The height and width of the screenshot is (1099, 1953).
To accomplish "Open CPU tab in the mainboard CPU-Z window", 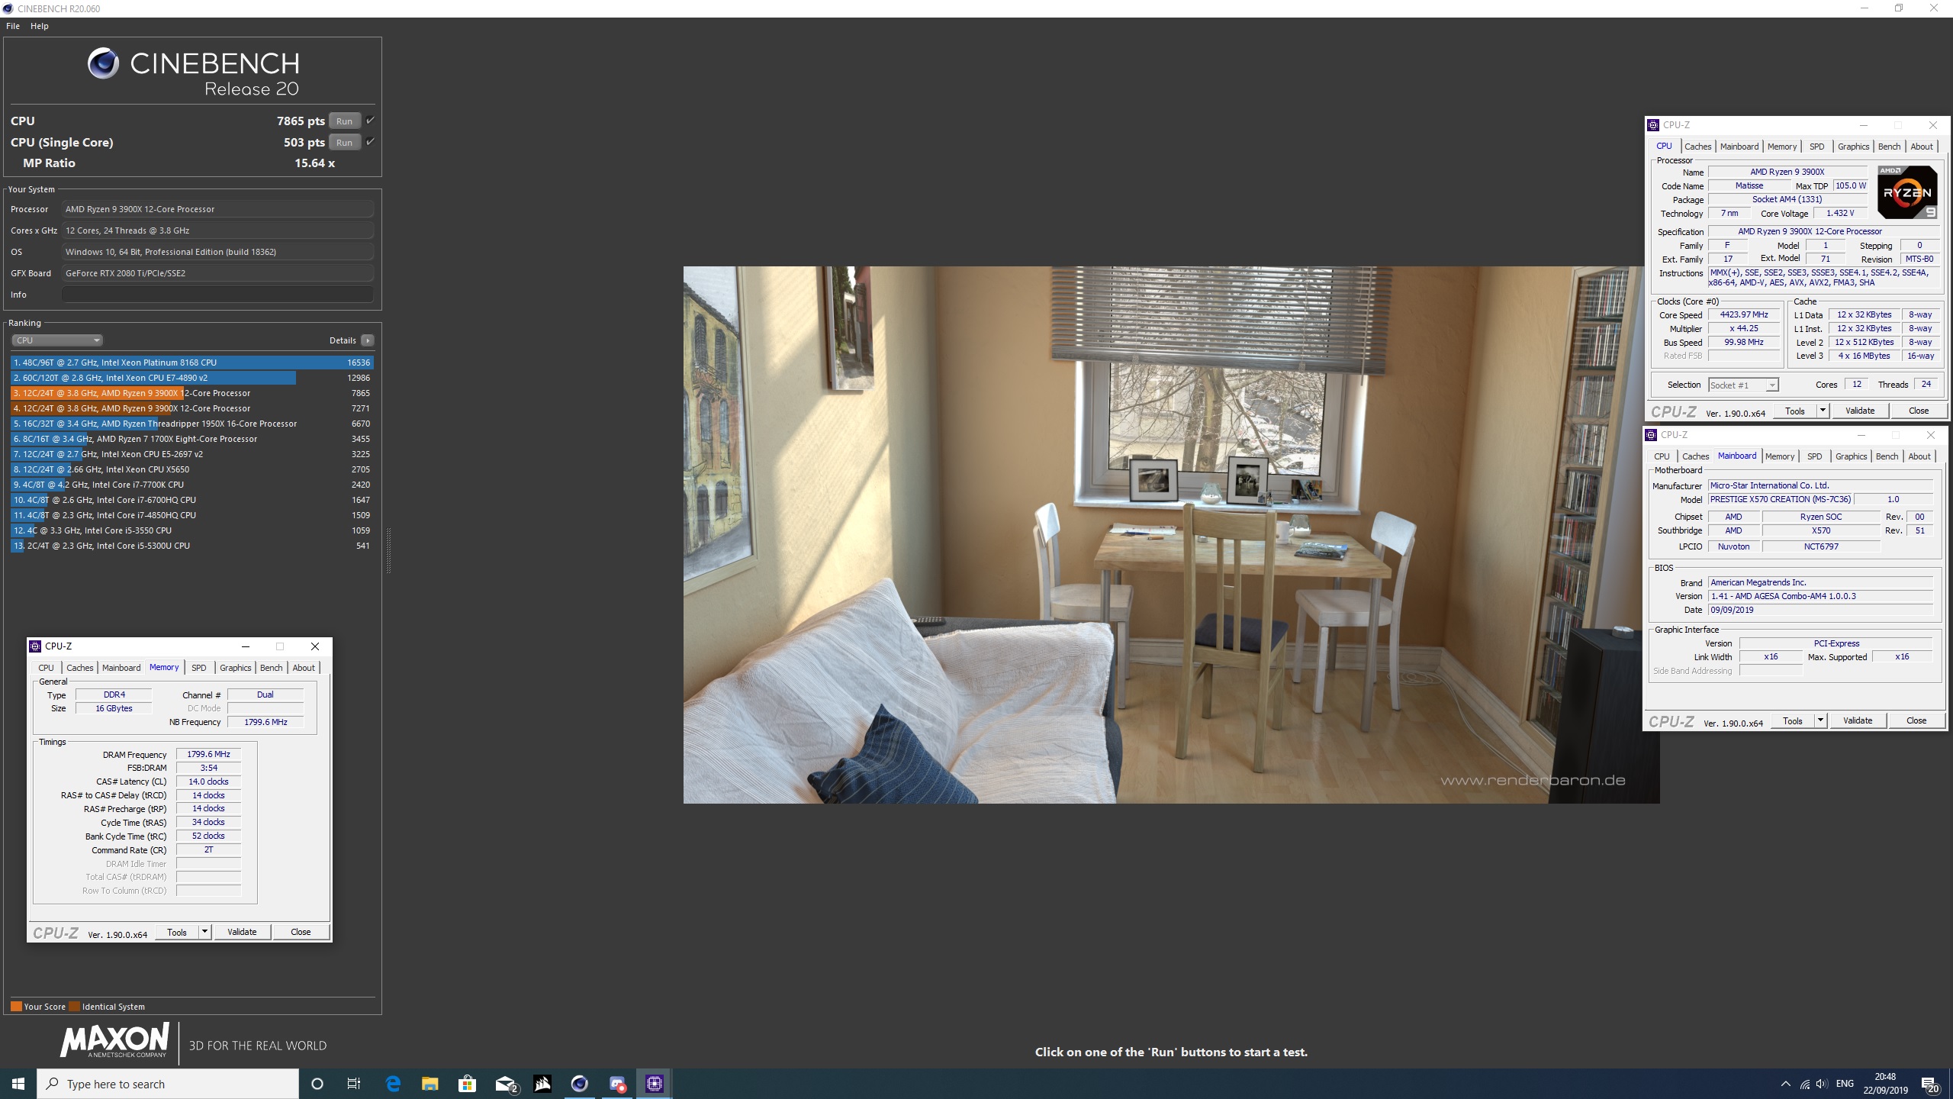I will [x=1662, y=456].
